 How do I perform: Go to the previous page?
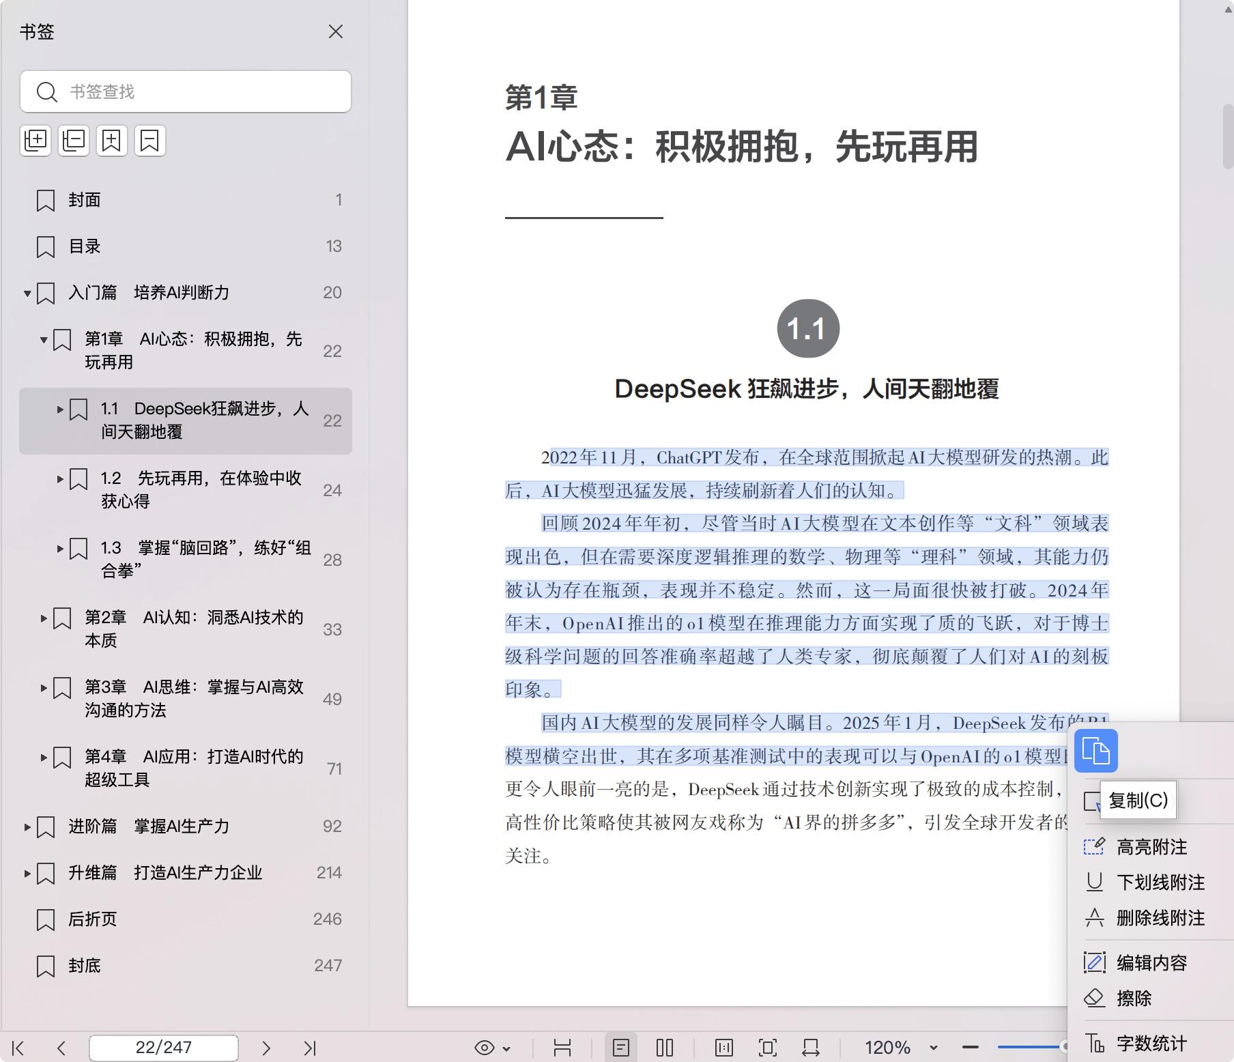tap(61, 1048)
